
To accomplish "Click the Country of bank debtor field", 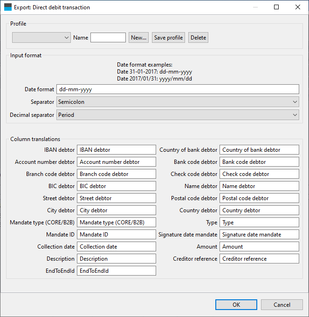I will click(259, 150).
